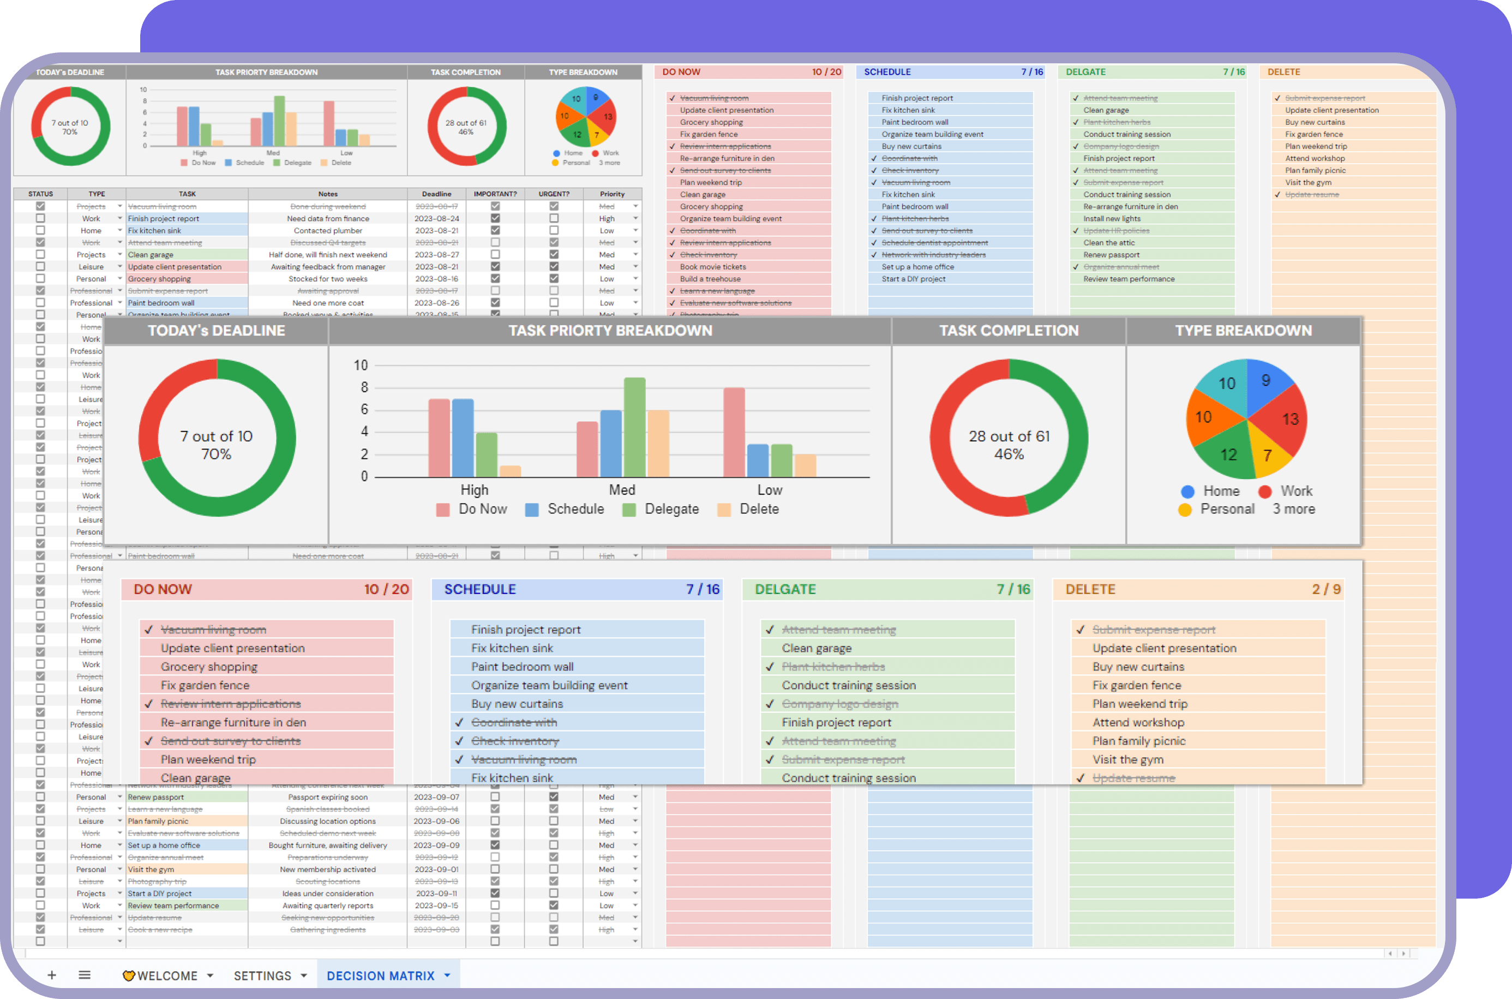Image resolution: width=1512 pixels, height=999 pixels.
Task: Select the DECISION MATRIX tab
Action: pos(380,975)
